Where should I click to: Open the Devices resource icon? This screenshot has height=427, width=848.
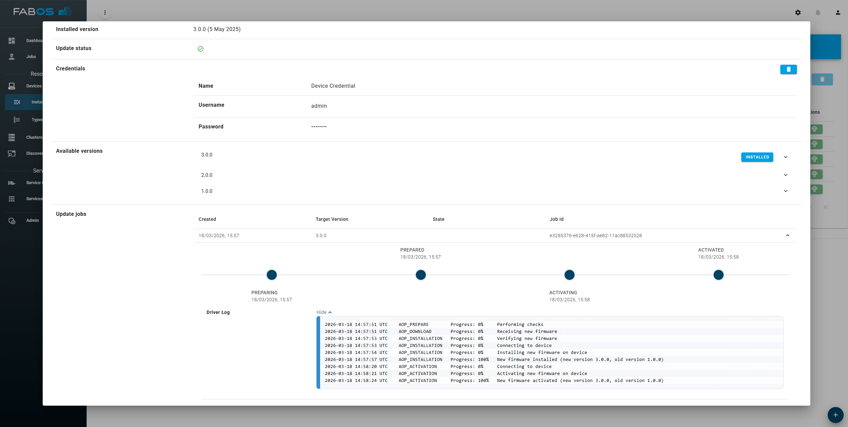[x=12, y=86]
